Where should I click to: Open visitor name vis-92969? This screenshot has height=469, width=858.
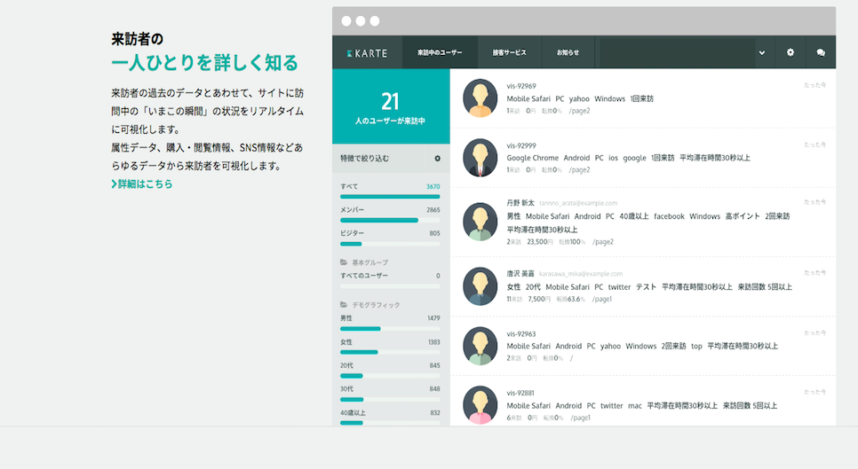click(520, 86)
